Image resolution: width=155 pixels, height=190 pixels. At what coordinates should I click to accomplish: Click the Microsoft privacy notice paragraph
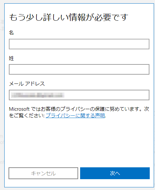79,112
